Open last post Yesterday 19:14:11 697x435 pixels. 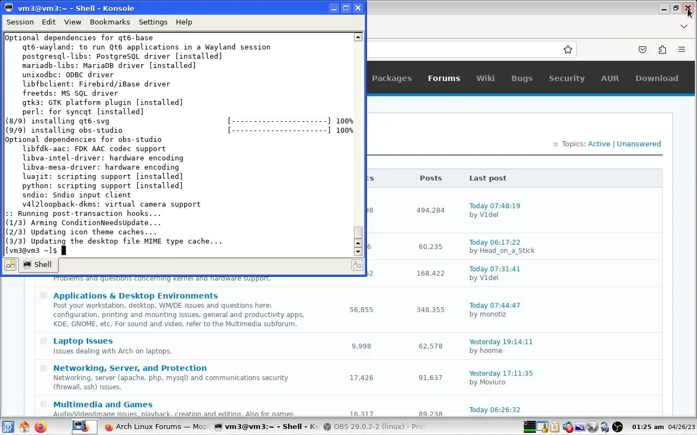coord(501,342)
